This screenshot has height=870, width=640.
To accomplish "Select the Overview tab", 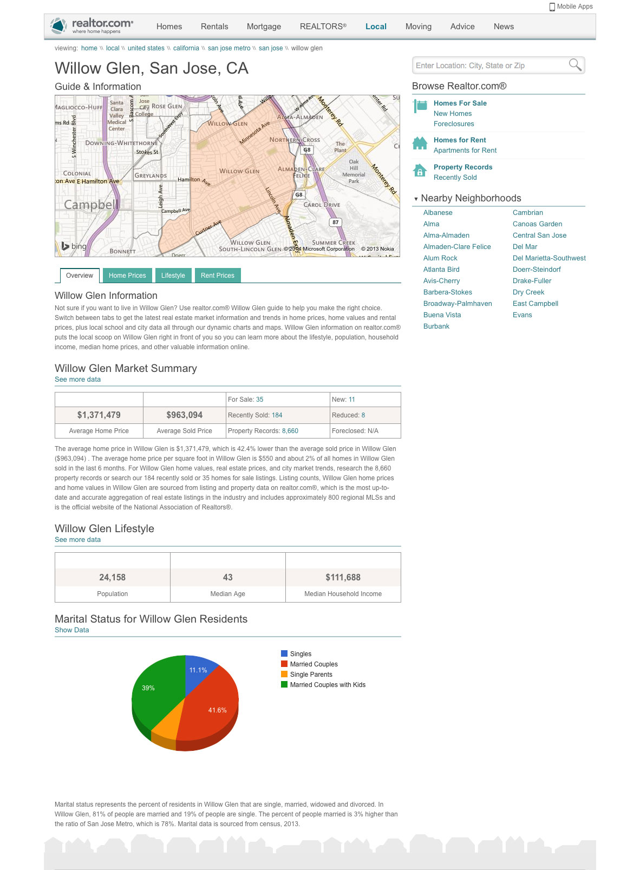I will [x=80, y=276].
